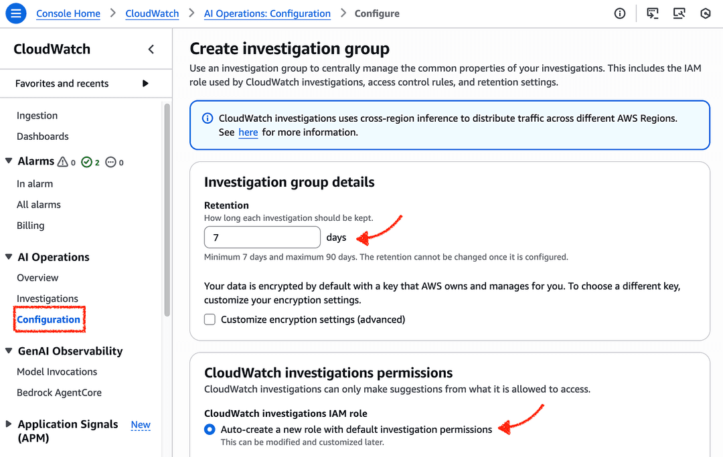Open Investigations sidebar item
723x457 pixels.
tap(48, 298)
